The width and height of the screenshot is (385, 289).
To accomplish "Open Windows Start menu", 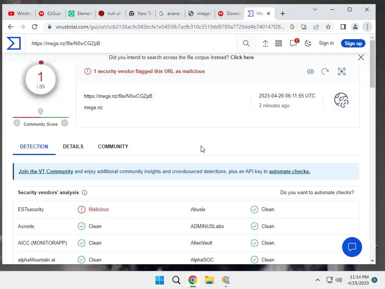I will 159,280.
